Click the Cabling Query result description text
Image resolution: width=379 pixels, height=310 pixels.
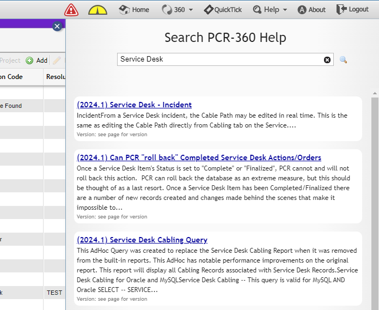(217, 270)
